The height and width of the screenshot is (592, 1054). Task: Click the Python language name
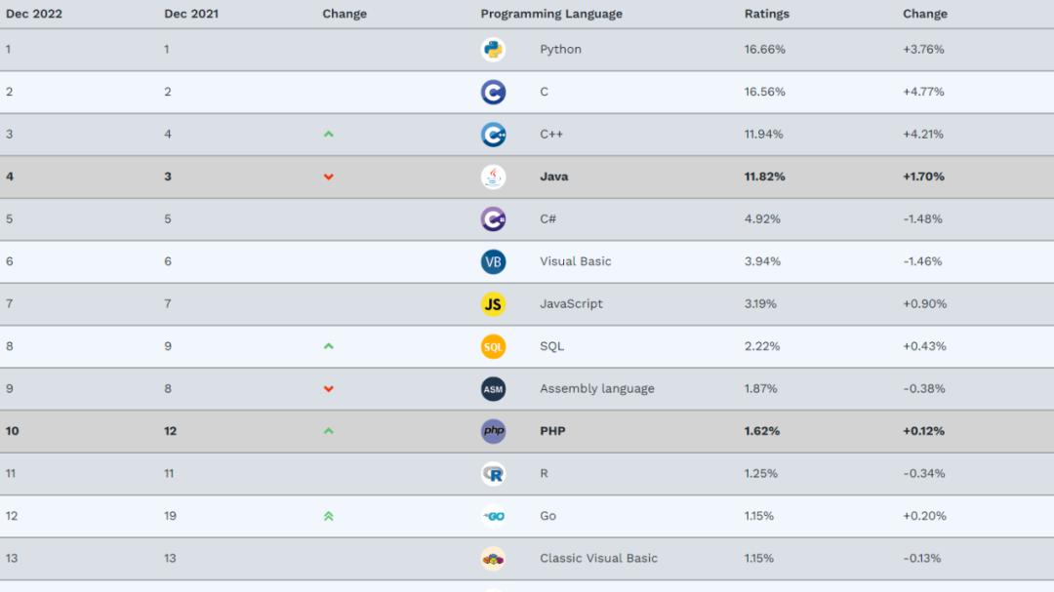pyautogui.click(x=560, y=50)
